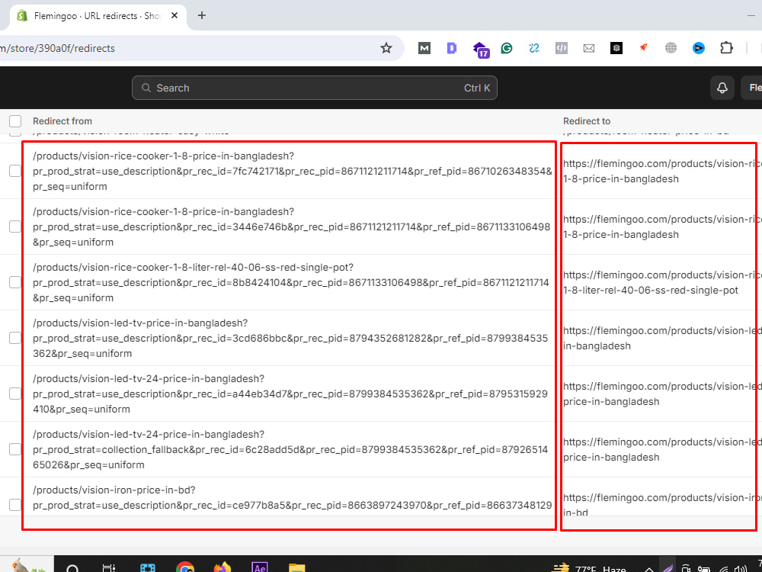Click redirect target for the vision-iron row
The width and height of the screenshot is (762, 572).
662,504
